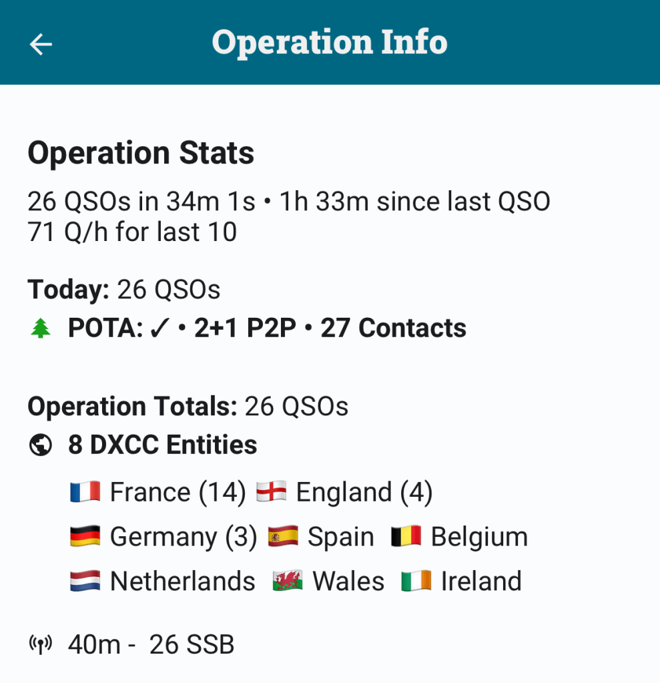Click the France flag icon
Image resolution: width=660 pixels, height=683 pixels.
85,493
